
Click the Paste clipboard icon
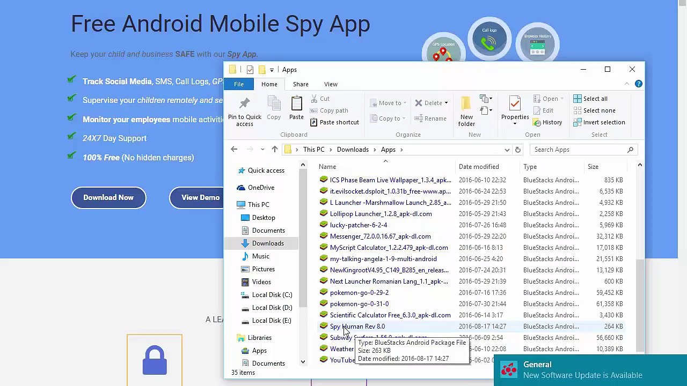296,103
